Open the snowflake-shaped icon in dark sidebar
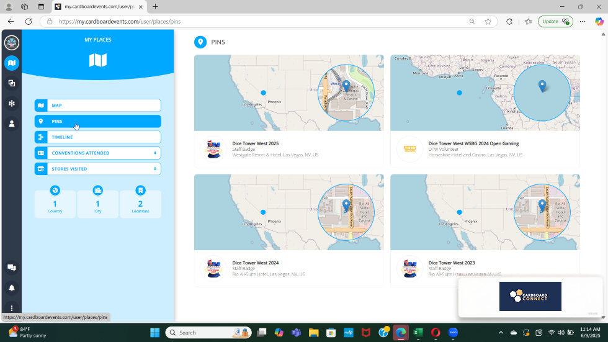Screen dimensions: 608x342 point(11,103)
